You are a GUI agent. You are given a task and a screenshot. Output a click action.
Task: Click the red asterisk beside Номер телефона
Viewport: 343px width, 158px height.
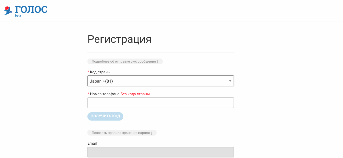[x=88, y=94]
